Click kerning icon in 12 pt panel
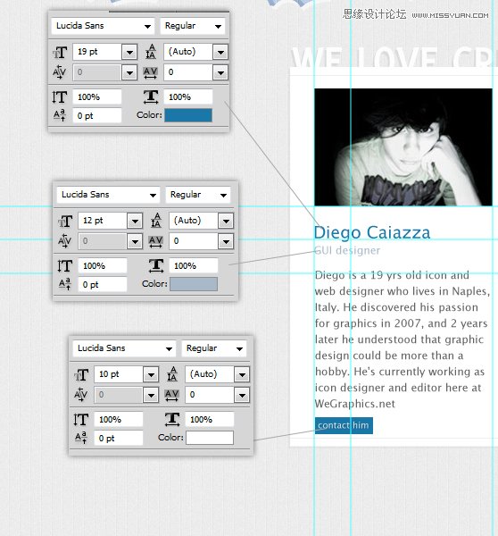 coord(65,241)
